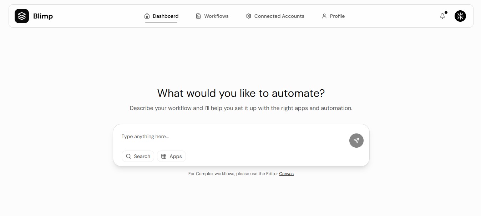
Task: Click the document icon beside Workflows
Action: click(x=198, y=16)
